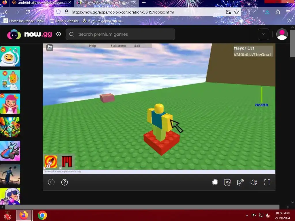Click the back arrow in the player bar
The width and height of the screenshot is (295, 221).
pyautogui.click(x=51, y=182)
